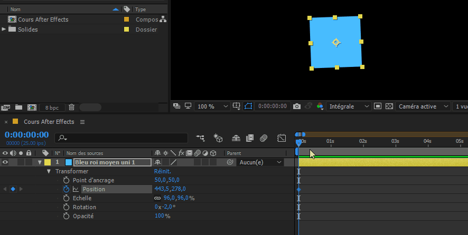Toggle the Position keyframe diamond checkbox

pos(13,189)
